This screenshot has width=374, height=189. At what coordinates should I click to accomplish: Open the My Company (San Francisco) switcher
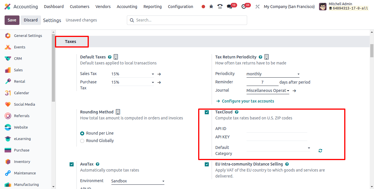pos(289,7)
